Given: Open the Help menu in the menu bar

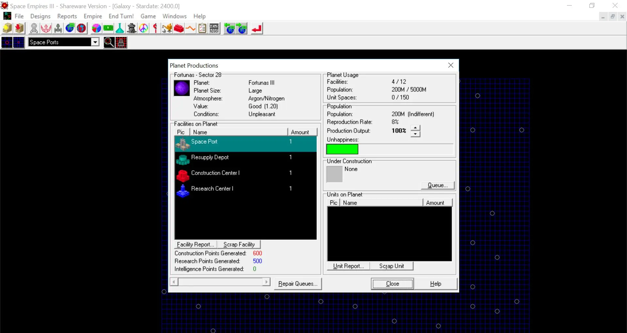Looking at the screenshot, I should 200,16.
